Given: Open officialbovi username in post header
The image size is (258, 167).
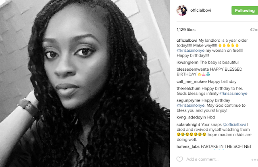Looking at the screenshot, I should 201,10.
